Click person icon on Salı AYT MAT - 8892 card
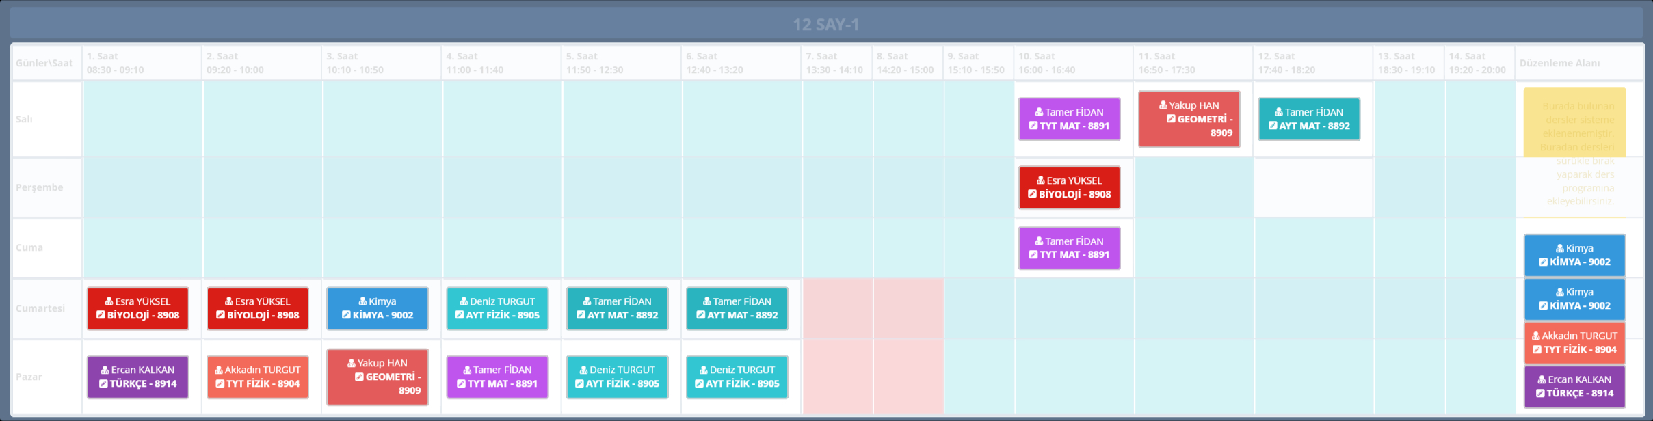The width and height of the screenshot is (1653, 421). coord(1279,112)
